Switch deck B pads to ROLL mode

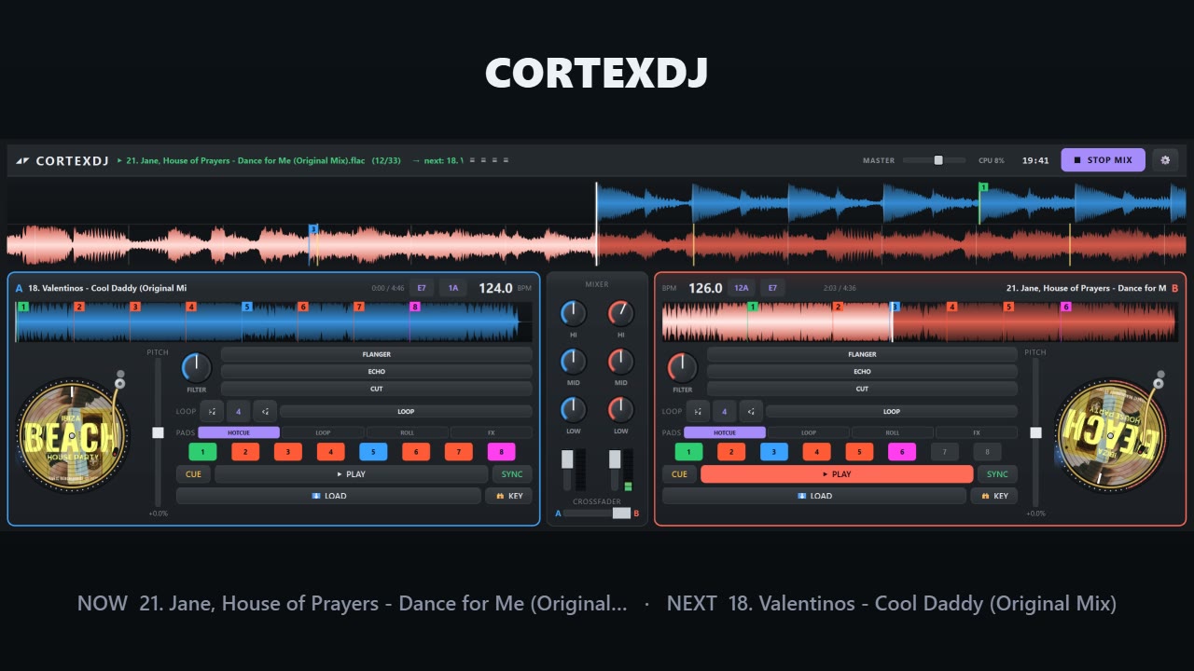pyautogui.click(x=893, y=432)
